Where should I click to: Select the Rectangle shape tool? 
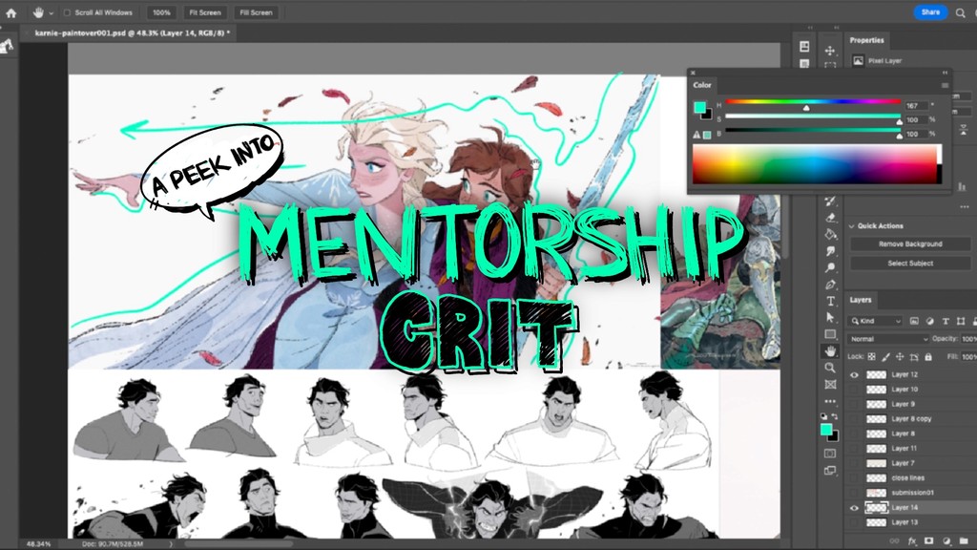pyautogui.click(x=830, y=334)
